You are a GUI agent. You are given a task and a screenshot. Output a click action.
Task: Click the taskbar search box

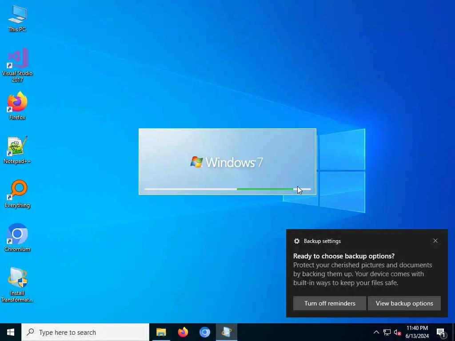[85, 332]
